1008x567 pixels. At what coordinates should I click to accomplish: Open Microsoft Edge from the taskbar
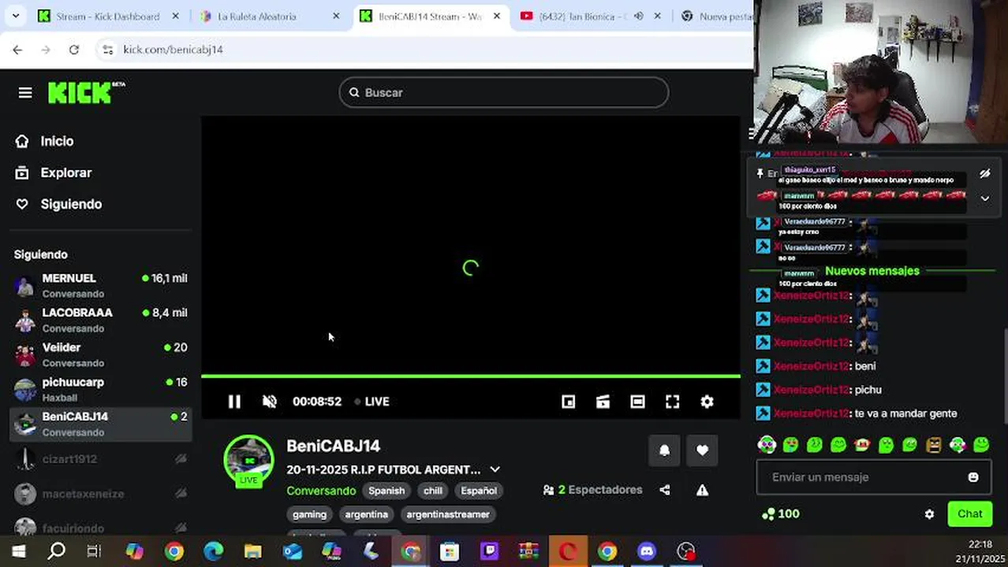coord(214,551)
